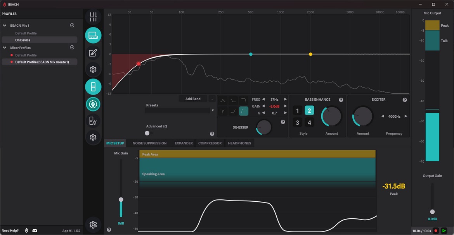
Task: Open the Discord icon in the footer
Action: click(x=35, y=230)
